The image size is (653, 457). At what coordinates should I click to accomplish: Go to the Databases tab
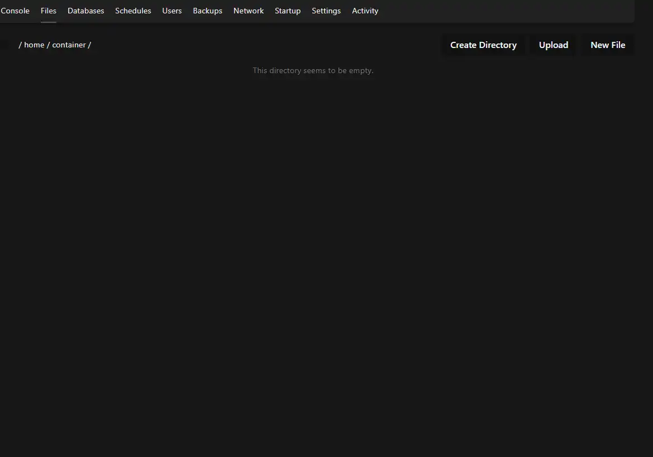(x=85, y=11)
